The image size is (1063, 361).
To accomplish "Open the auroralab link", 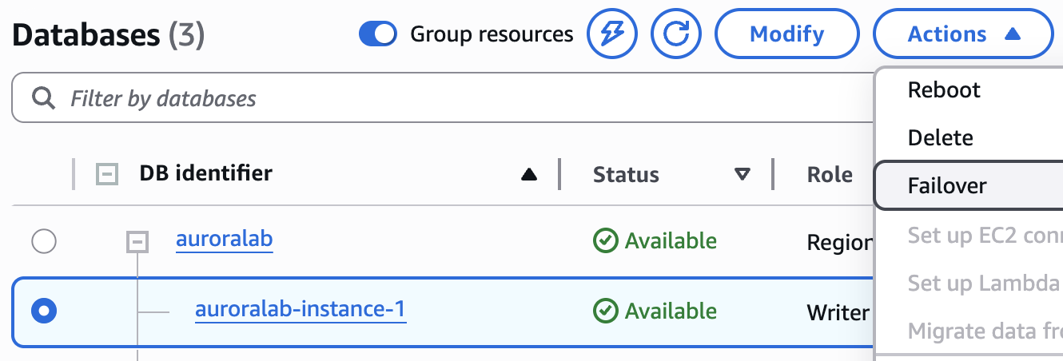I will [225, 240].
